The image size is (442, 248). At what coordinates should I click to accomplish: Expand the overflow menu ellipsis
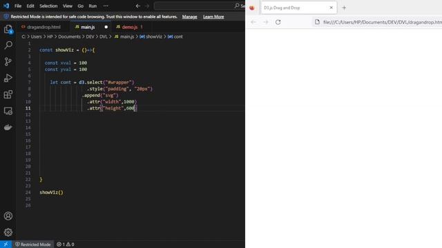pos(106,6)
